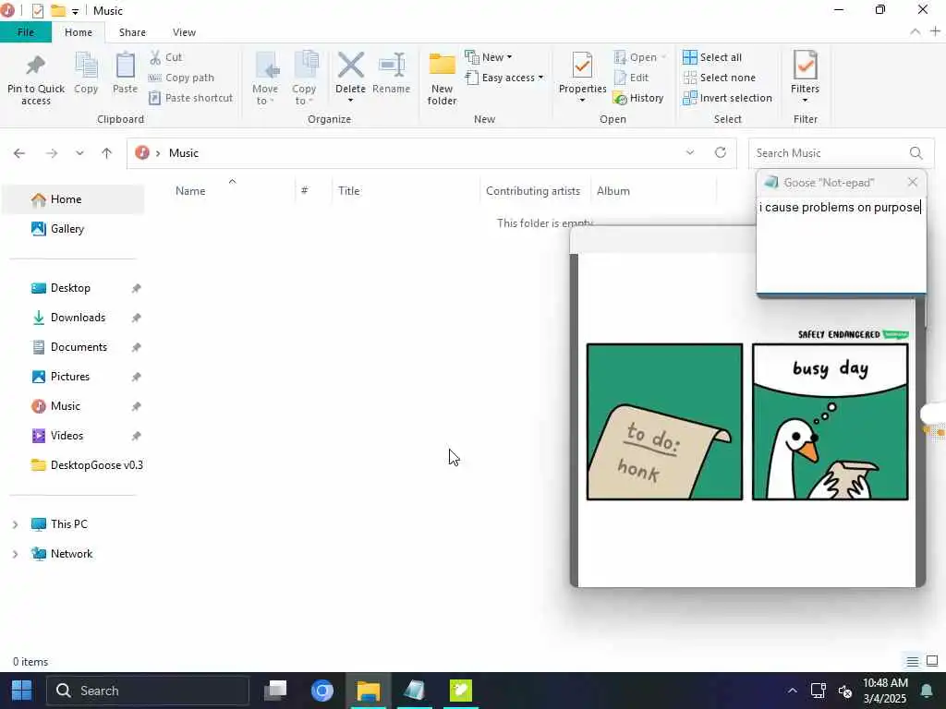
Task: Unpin Desktop using its pin icon
Action: point(137,288)
